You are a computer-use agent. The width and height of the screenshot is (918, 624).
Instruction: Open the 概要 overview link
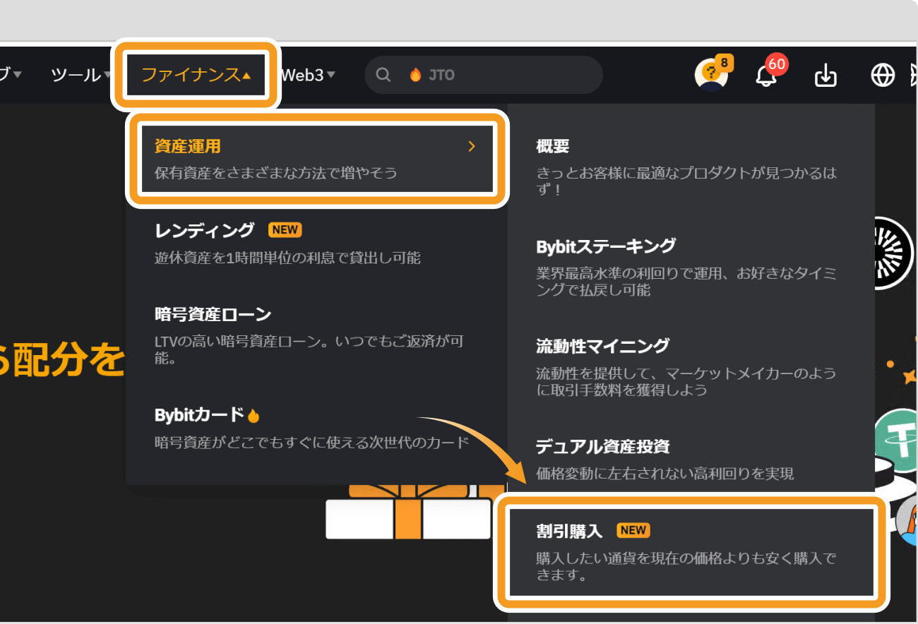[552, 147]
